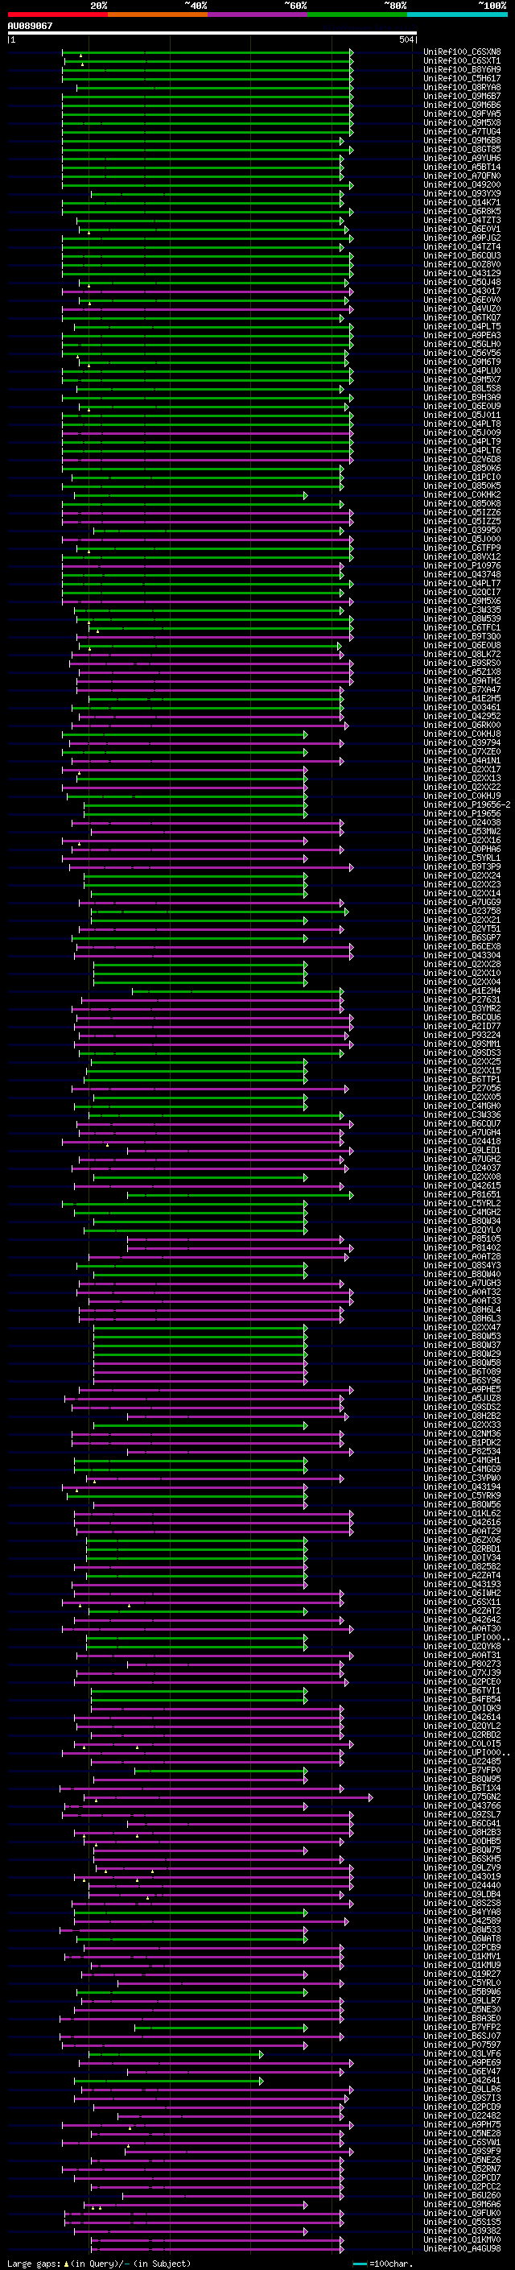Select hit label UniRef100_A5BT14
The height and width of the screenshot is (2270, 515).
tap(462, 167)
